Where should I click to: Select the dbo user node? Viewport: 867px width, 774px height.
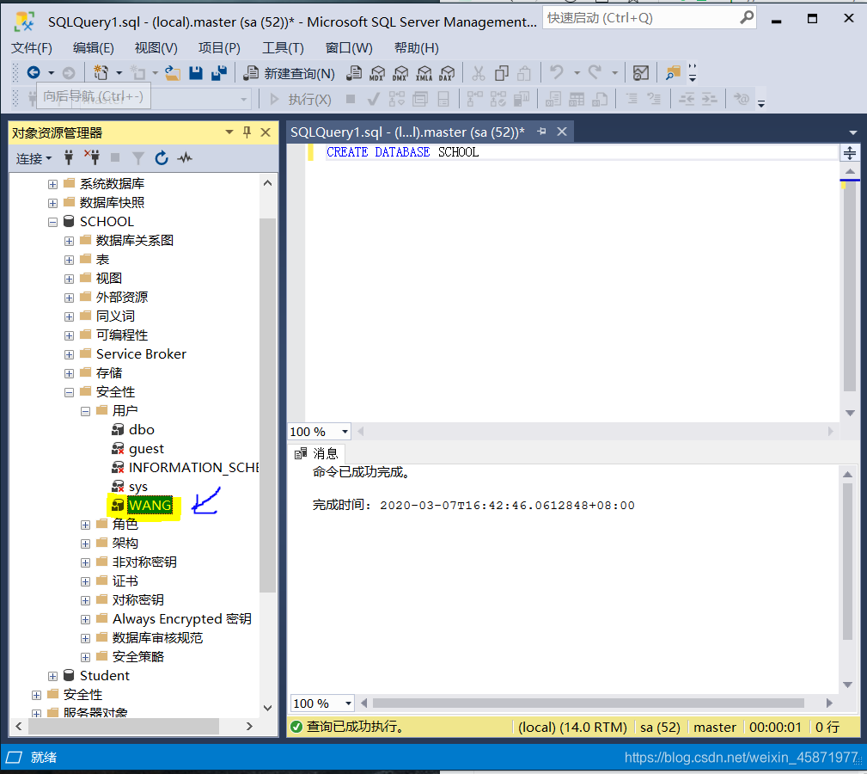click(x=142, y=430)
